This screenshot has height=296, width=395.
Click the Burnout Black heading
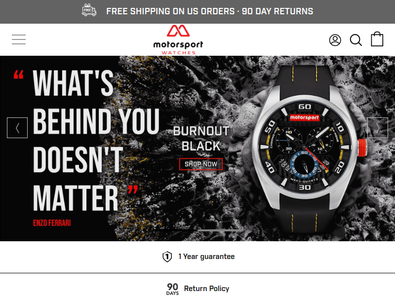coord(201,139)
